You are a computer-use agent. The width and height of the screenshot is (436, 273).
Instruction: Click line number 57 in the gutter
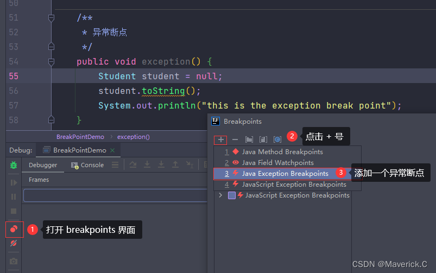click(14, 106)
